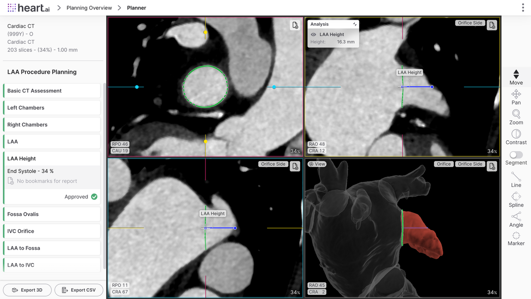Click blue measurement endpoint in bottom-left viewport
The width and height of the screenshot is (531, 299).
coord(235,228)
